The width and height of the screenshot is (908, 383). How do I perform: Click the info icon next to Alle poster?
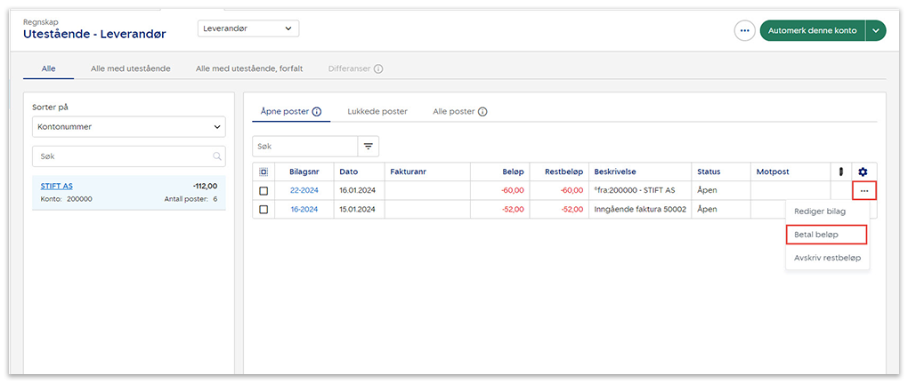coord(482,112)
